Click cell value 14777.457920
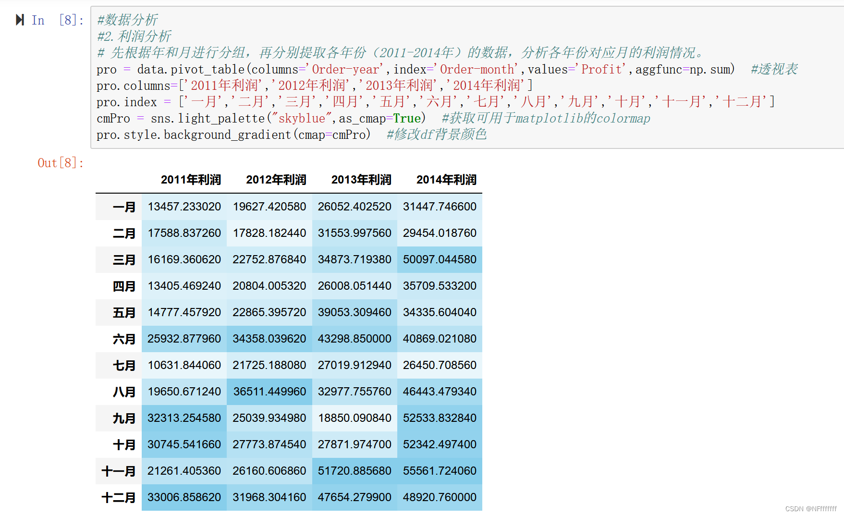The height and width of the screenshot is (516, 844). pos(184,312)
